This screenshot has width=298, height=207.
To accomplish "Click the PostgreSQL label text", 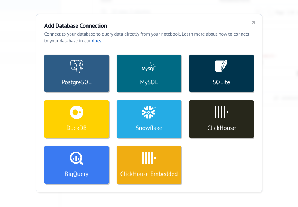I will (x=77, y=82).
